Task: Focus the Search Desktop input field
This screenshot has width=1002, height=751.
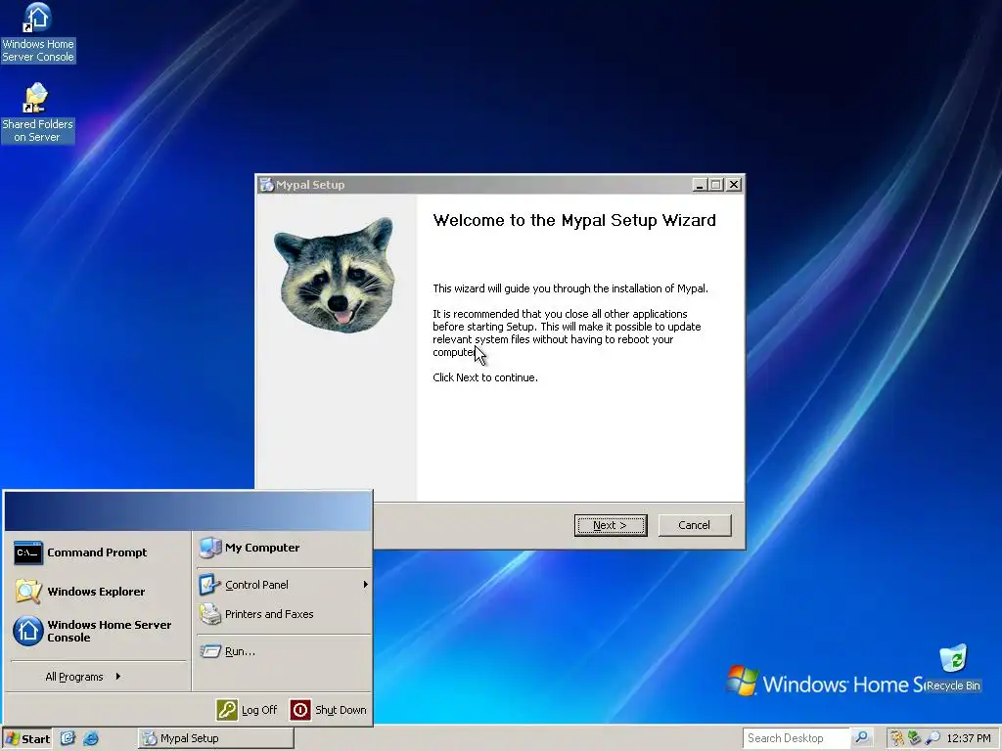Action: (797, 737)
